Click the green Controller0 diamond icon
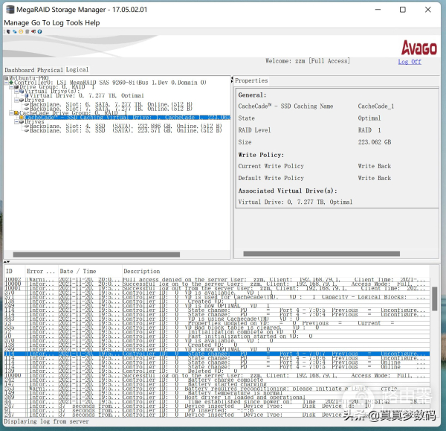The image size is (446, 431). (x=11, y=83)
